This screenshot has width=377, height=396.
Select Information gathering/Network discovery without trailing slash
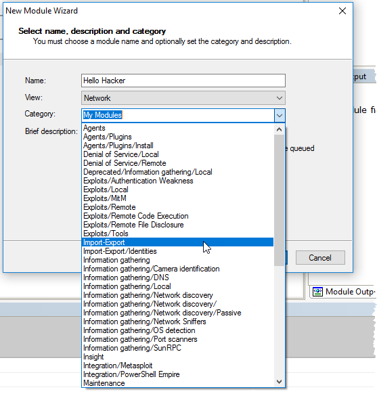[178, 295]
